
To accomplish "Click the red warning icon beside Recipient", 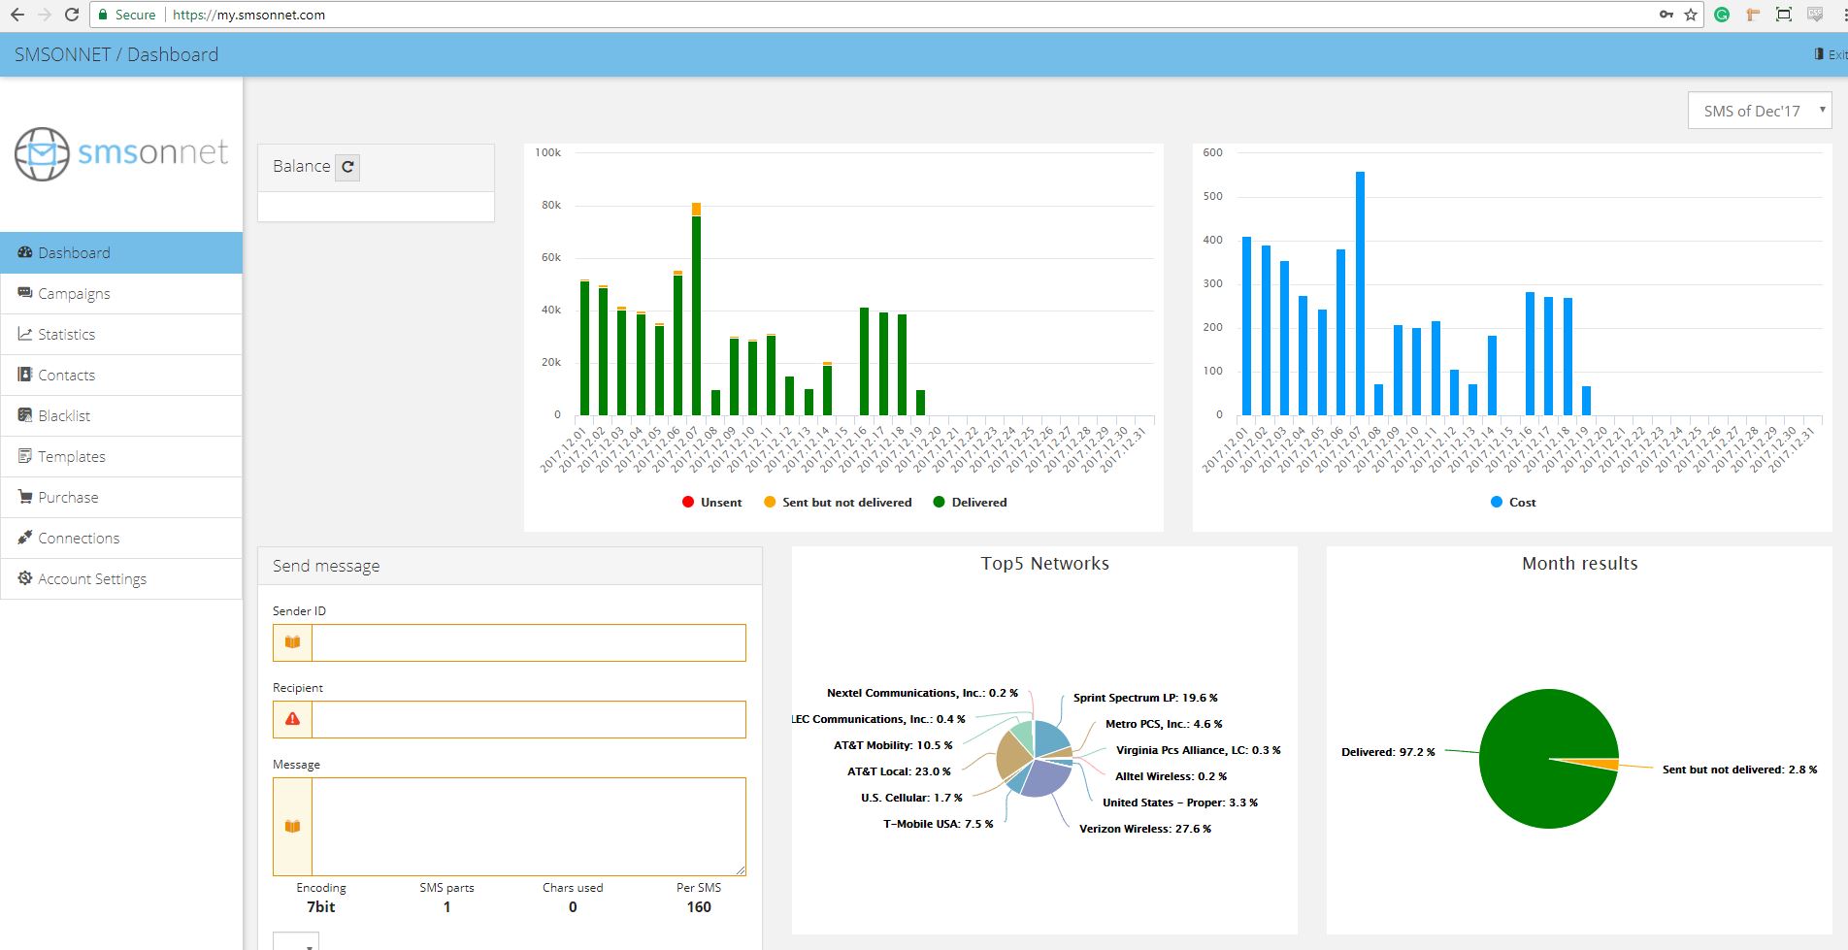I will coord(292,719).
